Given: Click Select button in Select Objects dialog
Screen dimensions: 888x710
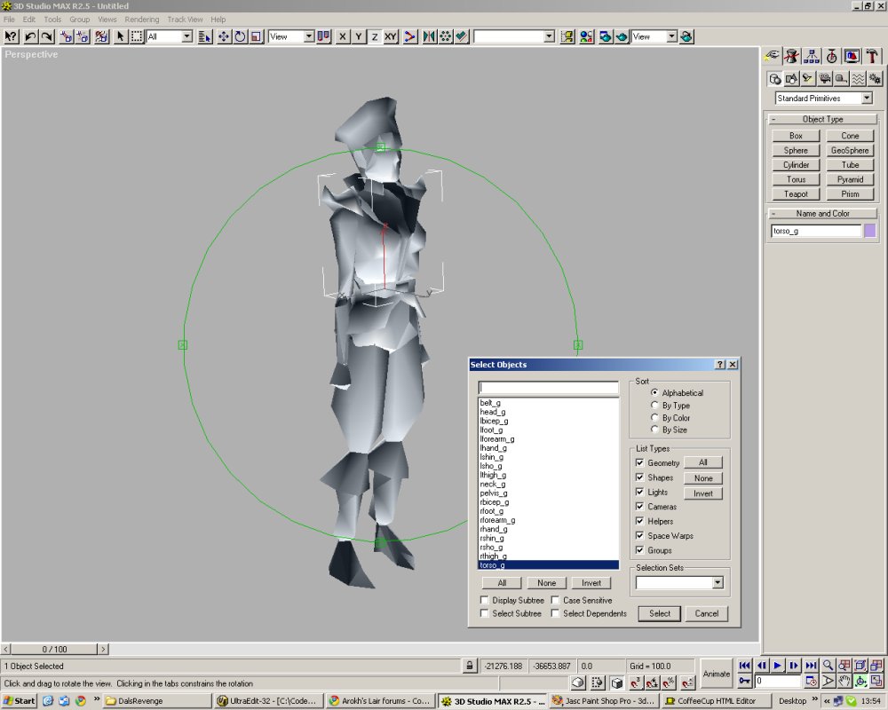Looking at the screenshot, I should (x=659, y=613).
